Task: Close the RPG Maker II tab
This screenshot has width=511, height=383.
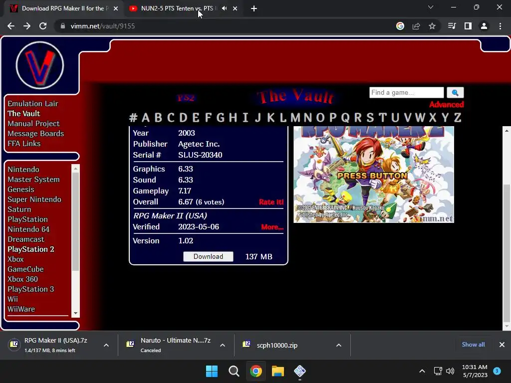Action: pyautogui.click(x=116, y=8)
